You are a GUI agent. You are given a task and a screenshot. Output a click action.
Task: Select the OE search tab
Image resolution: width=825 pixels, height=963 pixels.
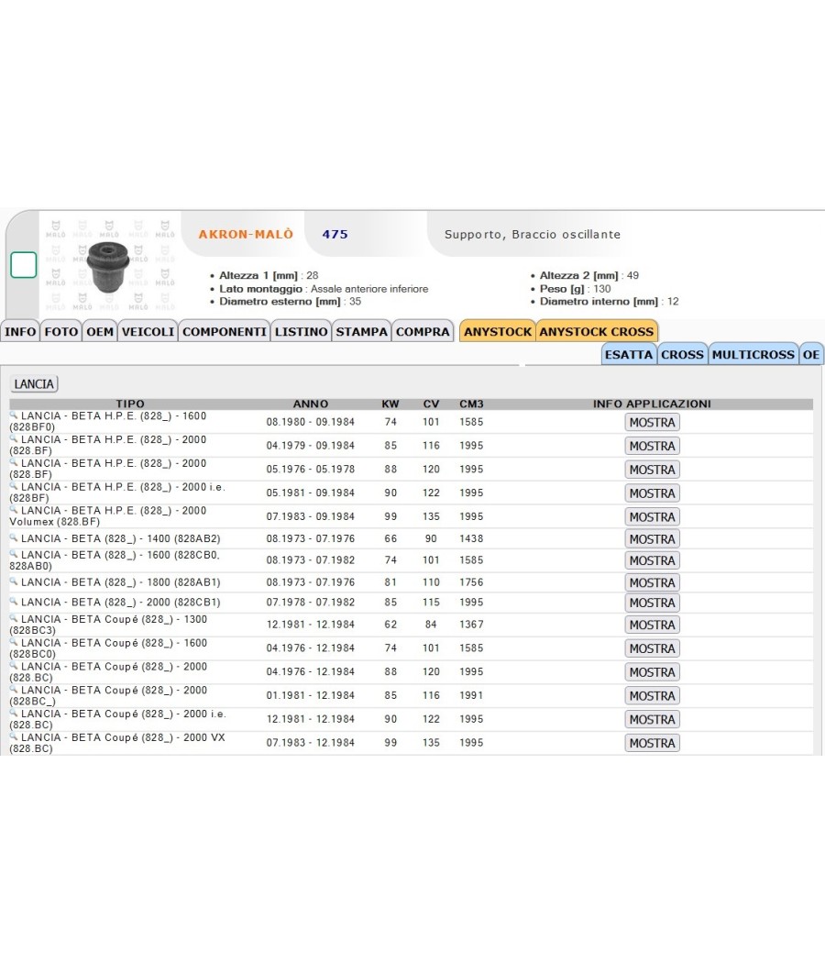pos(811,354)
